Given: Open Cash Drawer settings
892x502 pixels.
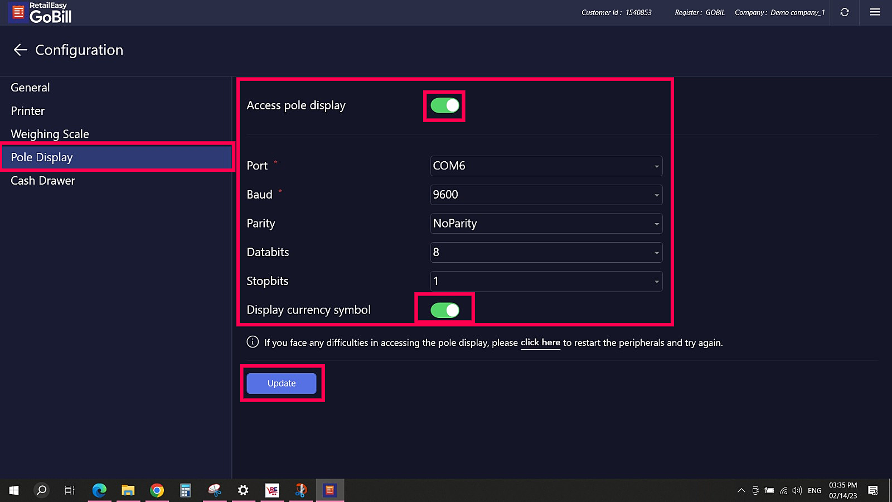Looking at the screenshot, I should click(x=116, y=181).
